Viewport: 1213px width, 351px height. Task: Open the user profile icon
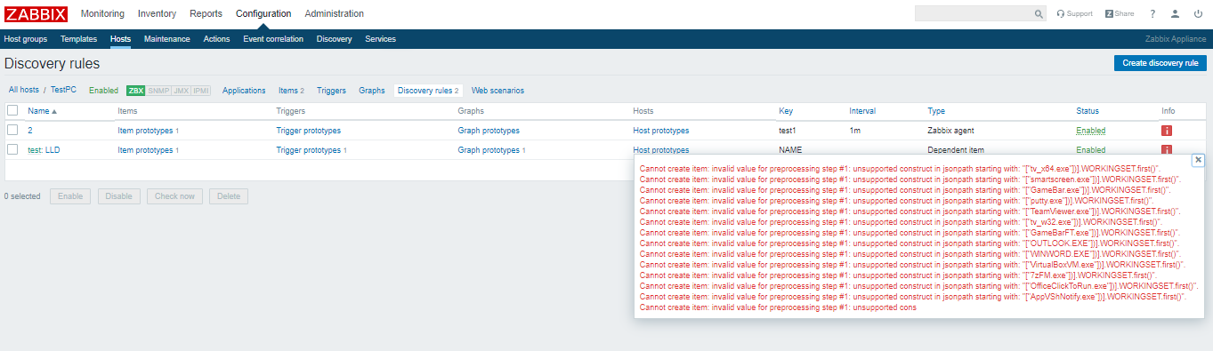[1175, 14]
